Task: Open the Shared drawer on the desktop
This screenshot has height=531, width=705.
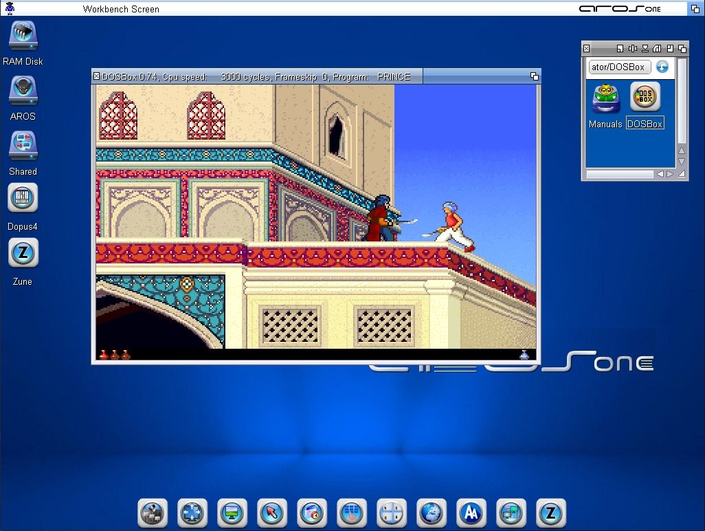Action: (x=23, y=145)
